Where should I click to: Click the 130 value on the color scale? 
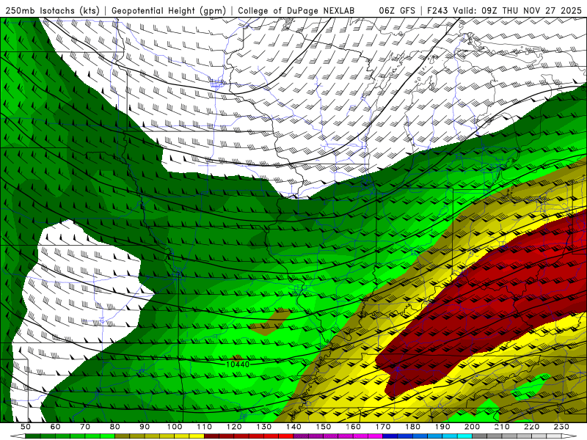(263, 427)
